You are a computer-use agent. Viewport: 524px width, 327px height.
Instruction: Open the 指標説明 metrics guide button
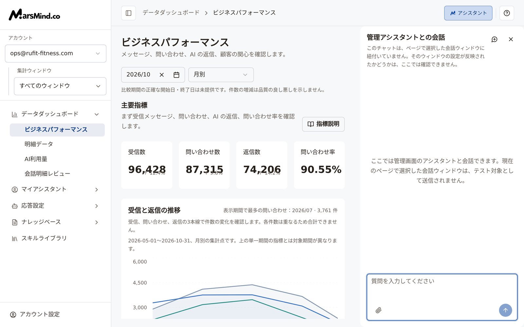click(x=323, y=124)
